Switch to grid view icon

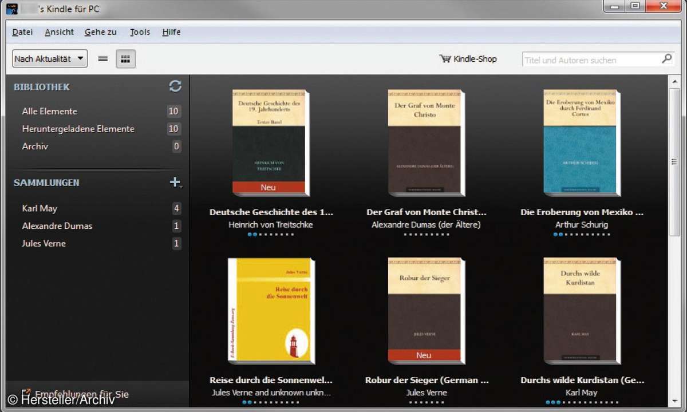pos(125,59)
